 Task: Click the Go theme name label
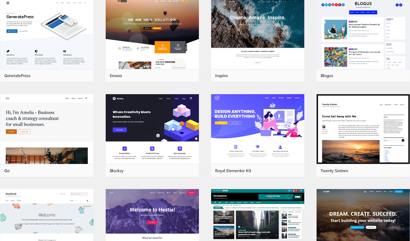tap(7, 171)
